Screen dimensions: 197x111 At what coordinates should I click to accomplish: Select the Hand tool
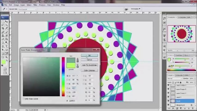(3, 57)
